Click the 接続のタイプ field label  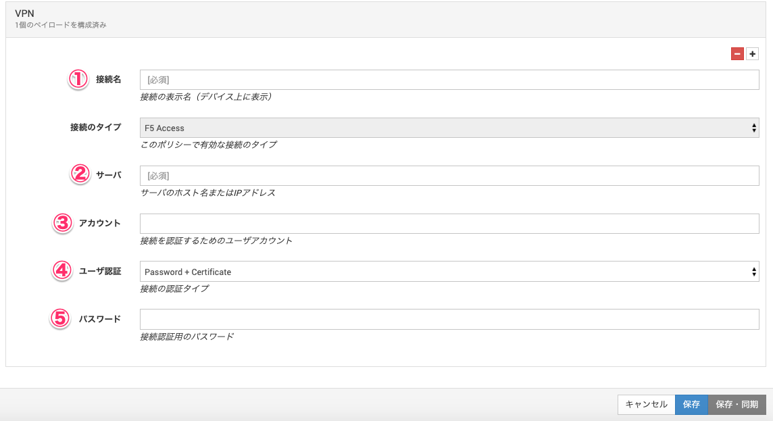click(95, 128)
